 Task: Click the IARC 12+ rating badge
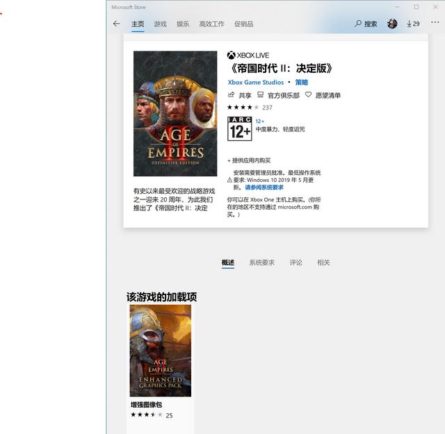(239, 128)
